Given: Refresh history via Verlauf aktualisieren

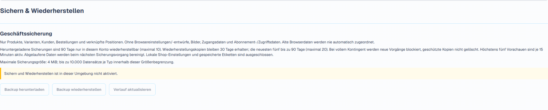Looking at the screenshot, I should 132,89.
